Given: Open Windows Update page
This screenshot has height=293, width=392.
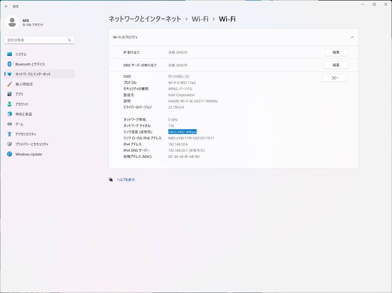Looking at the screenshot, I should pyautogui.click(x=39, y=154).
